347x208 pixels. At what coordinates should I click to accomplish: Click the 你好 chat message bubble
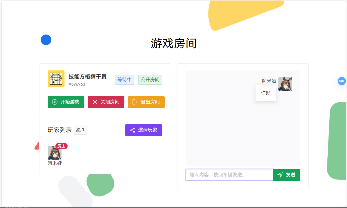tap(266, 93)
